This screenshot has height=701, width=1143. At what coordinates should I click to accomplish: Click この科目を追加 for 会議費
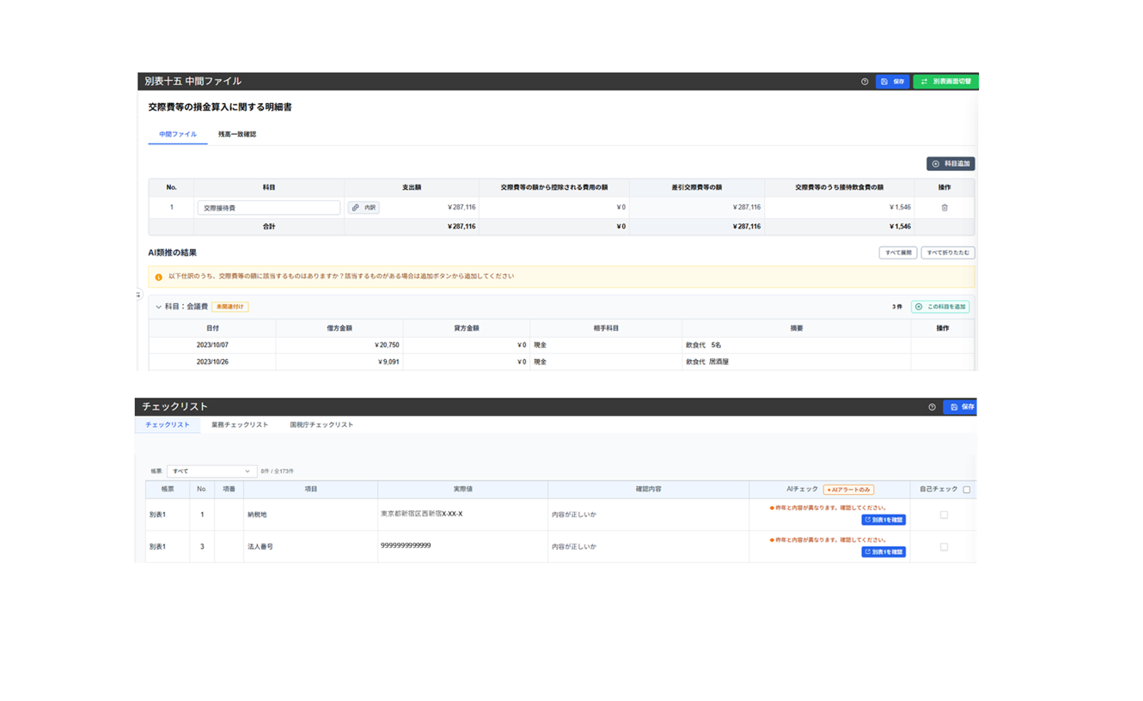coord(940,307)
